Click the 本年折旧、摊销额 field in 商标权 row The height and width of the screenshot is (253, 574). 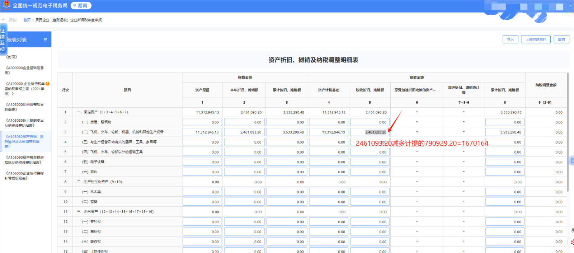(244, 231)
